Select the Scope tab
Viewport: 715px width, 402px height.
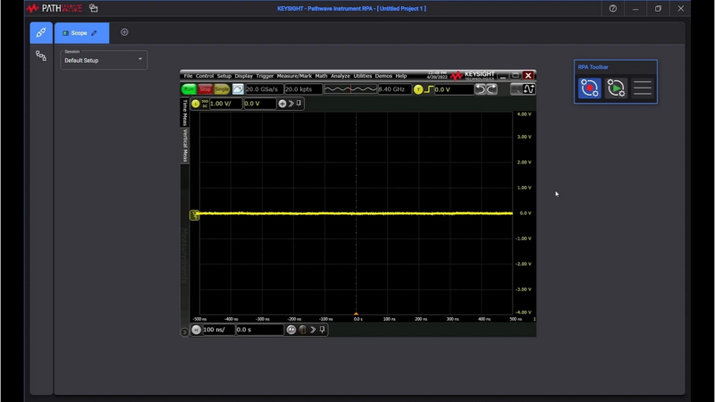(81, 33)
